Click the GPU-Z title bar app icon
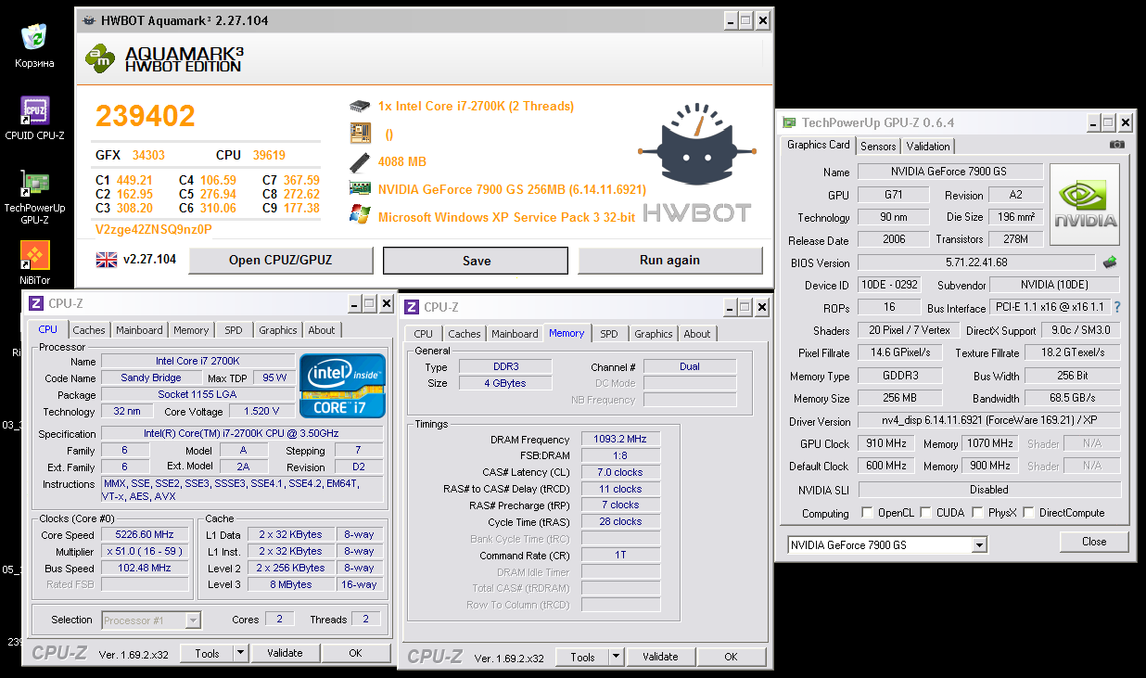Viewport: 1146px width, 678px height. [x=789, y=122]
